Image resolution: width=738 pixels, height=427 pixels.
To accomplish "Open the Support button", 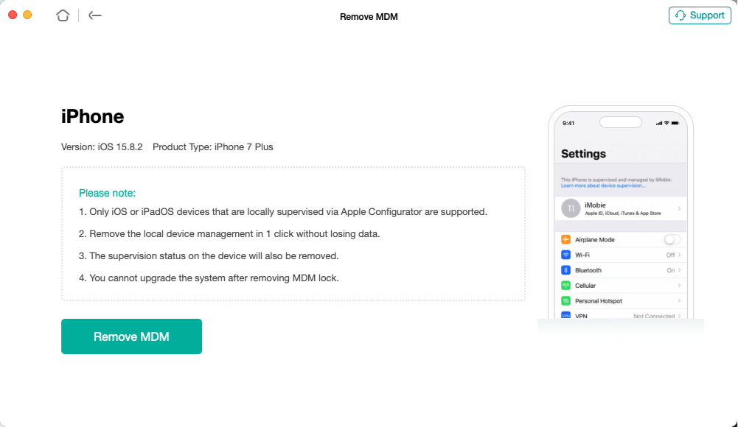I will (700, 15).
